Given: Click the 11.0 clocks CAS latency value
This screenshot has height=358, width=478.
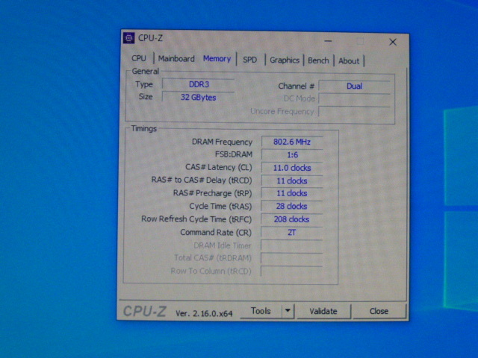Looking at the screenshot, I should [x=292, y=168].
